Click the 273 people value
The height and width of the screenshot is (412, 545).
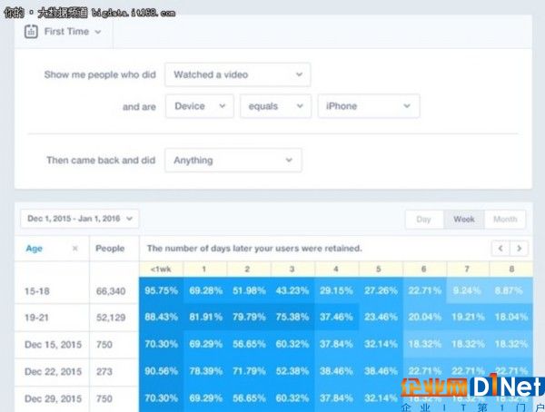(x=104, y=372)
